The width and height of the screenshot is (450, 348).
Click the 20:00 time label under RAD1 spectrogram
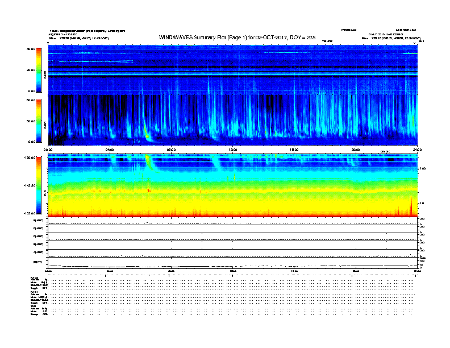pos(356,150)
